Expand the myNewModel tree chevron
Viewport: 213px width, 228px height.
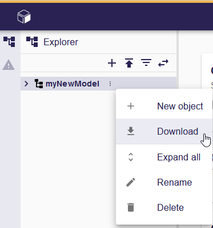click(26, 84)
